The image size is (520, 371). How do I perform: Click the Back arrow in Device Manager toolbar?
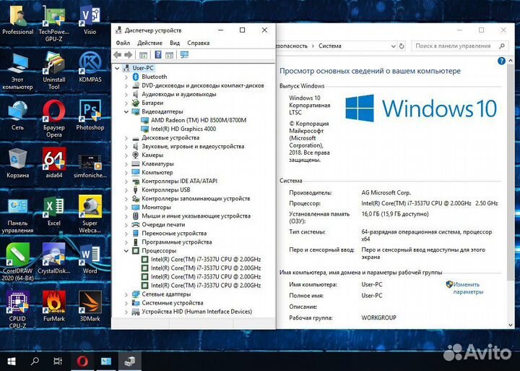[118, 55]
